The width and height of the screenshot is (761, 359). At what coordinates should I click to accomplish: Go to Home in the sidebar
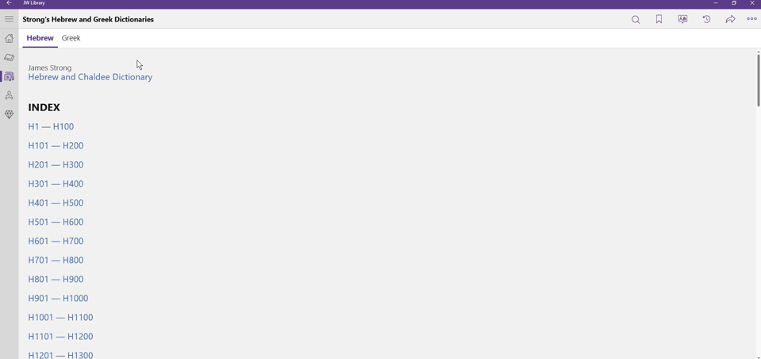coord(9,38)
